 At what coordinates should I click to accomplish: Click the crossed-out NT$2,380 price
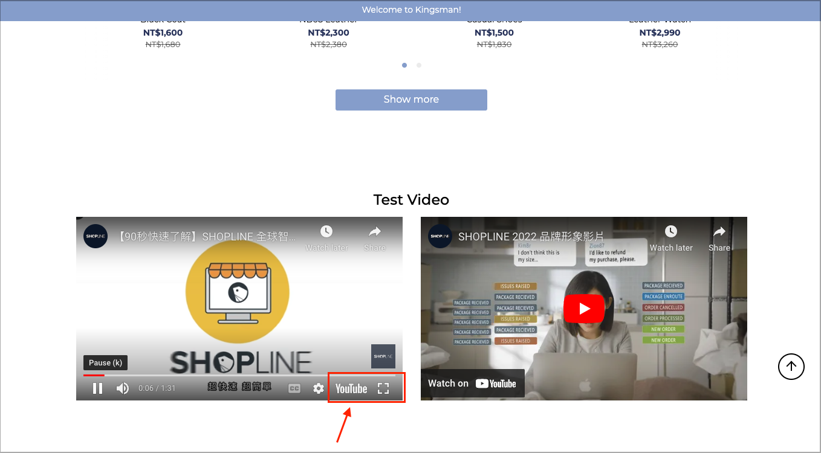point(328,44)
